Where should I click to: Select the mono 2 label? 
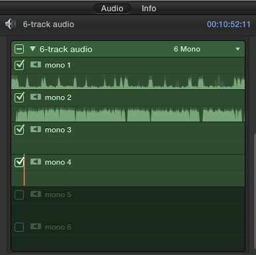(58, 97)
